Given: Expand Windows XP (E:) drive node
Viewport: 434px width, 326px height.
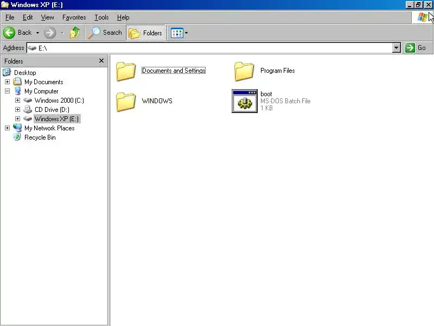Looking at the screenshot, I should [x=18, y=118].
